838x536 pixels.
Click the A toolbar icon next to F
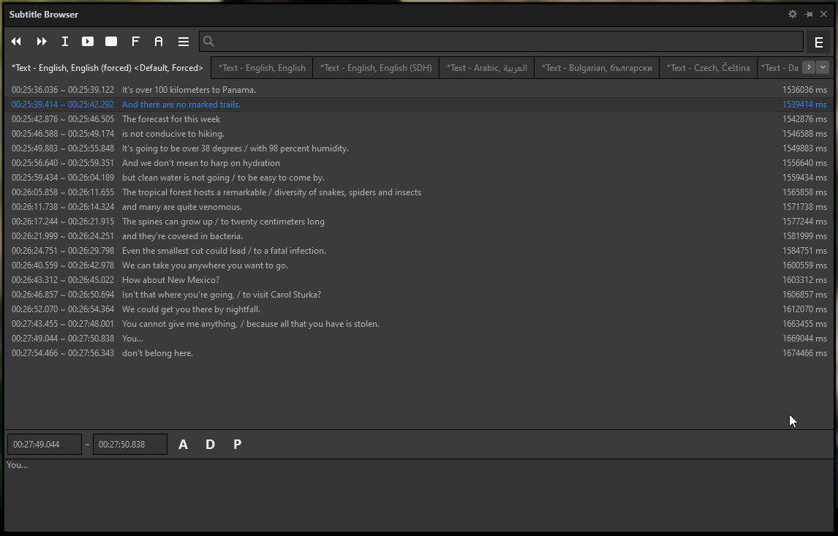159,41
